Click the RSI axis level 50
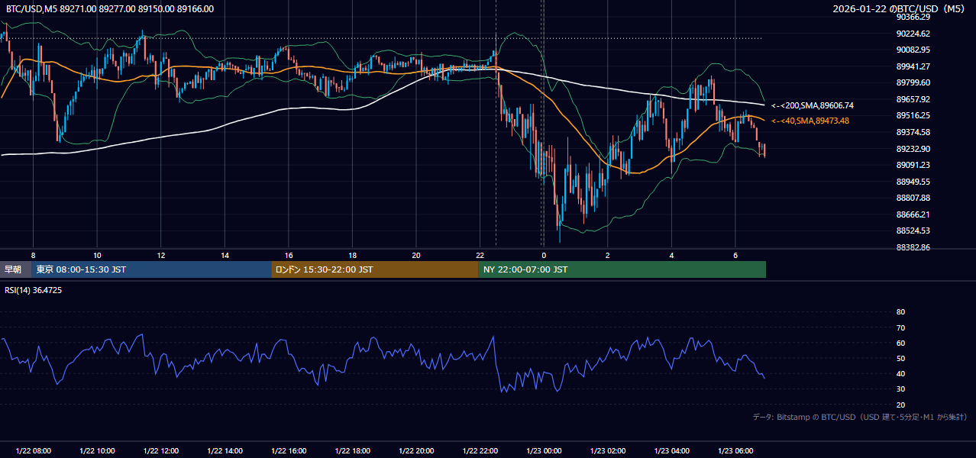 click(x=900, y=358)
